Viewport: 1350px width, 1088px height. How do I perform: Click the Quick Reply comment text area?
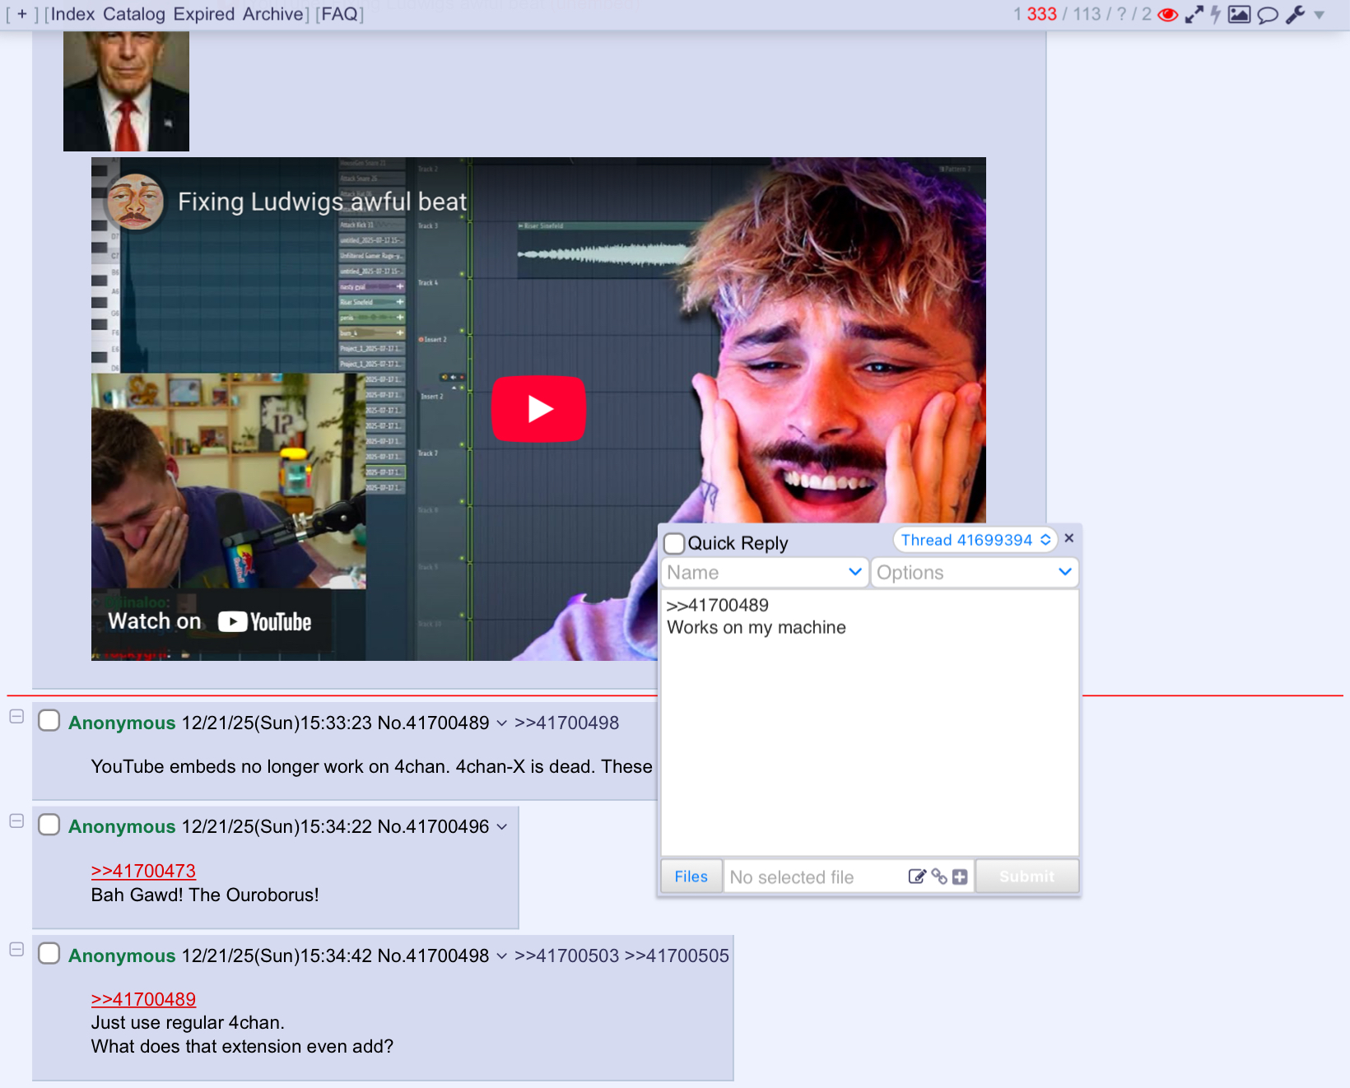869,723
